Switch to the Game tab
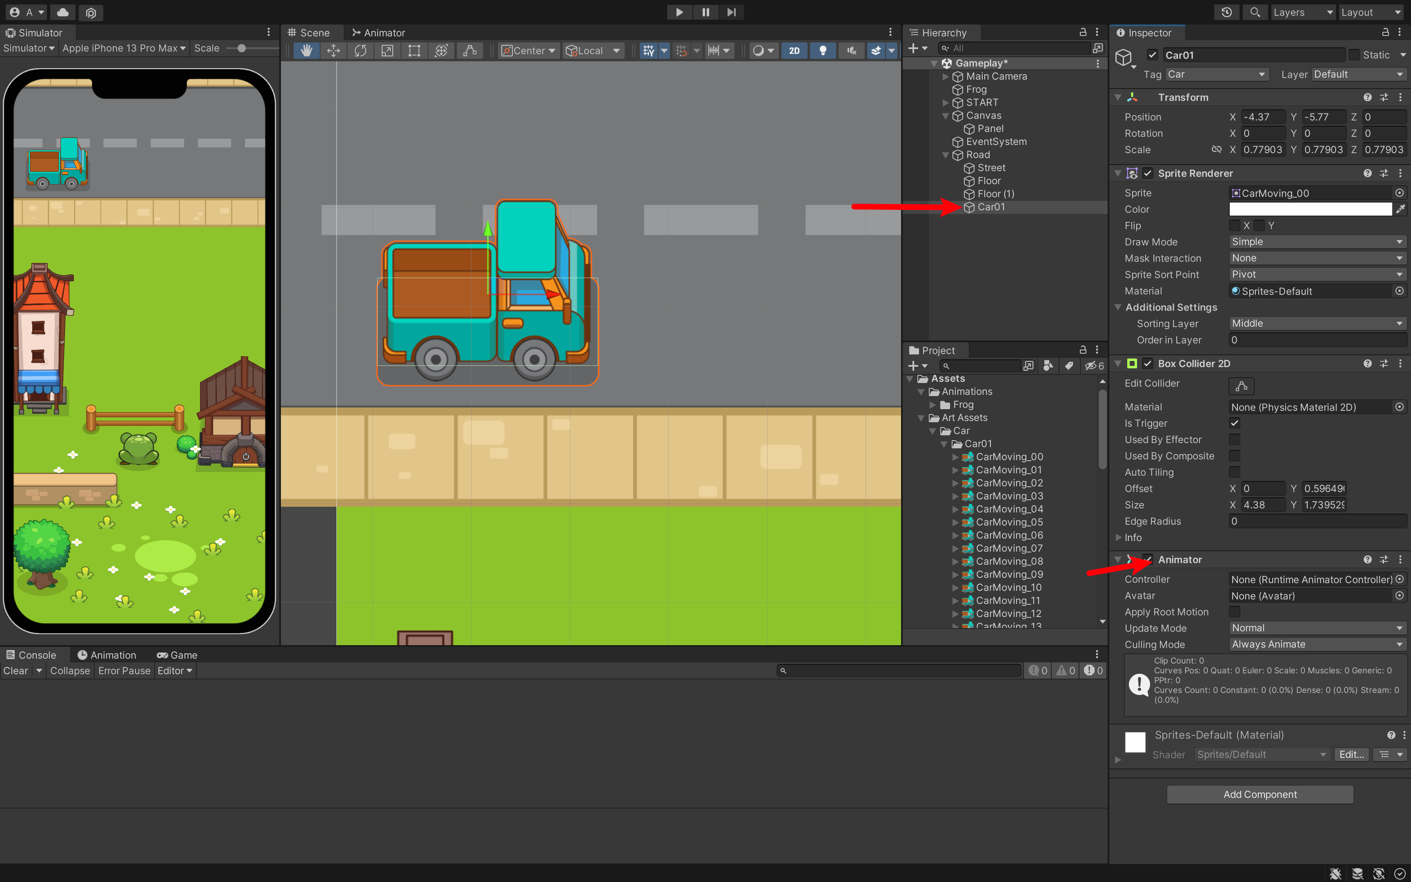Screen dimensions: 1411x882 click(x=177, y=655)
